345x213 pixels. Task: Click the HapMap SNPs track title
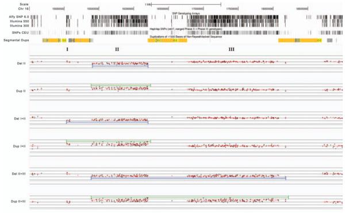[186, 29]
